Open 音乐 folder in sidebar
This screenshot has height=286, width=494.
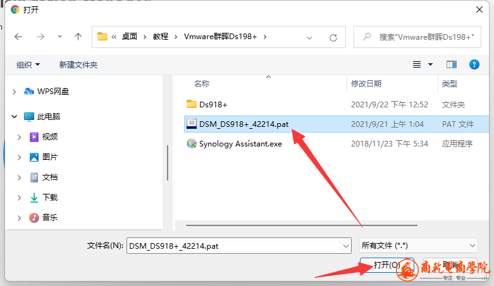point(50,217)
